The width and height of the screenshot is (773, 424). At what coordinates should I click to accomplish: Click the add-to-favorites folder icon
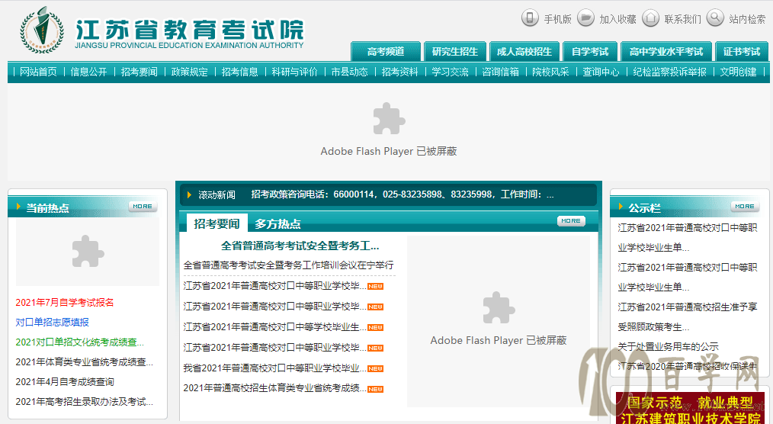pyautogui.click(x=585, y=18)
